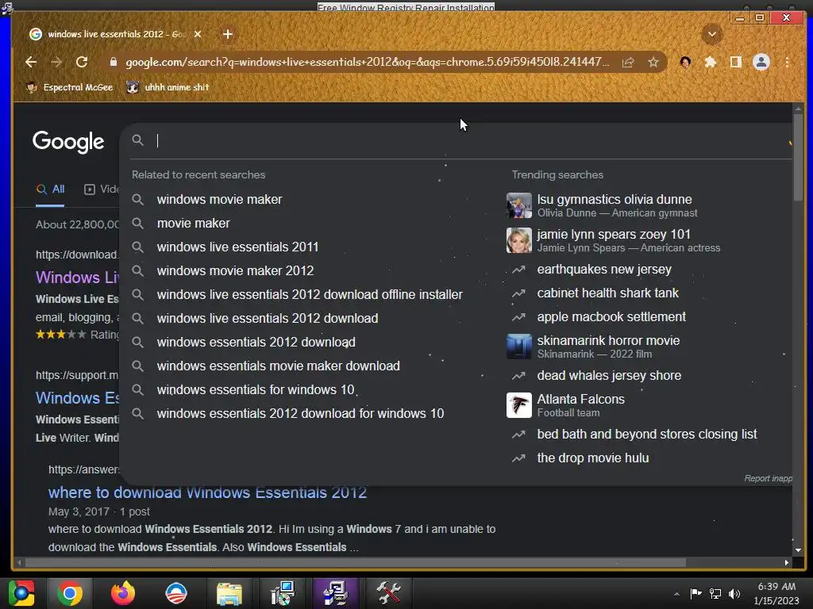Click the Skinamarink film thumbnail
This screenshot has width=813, height=609.
519,347
